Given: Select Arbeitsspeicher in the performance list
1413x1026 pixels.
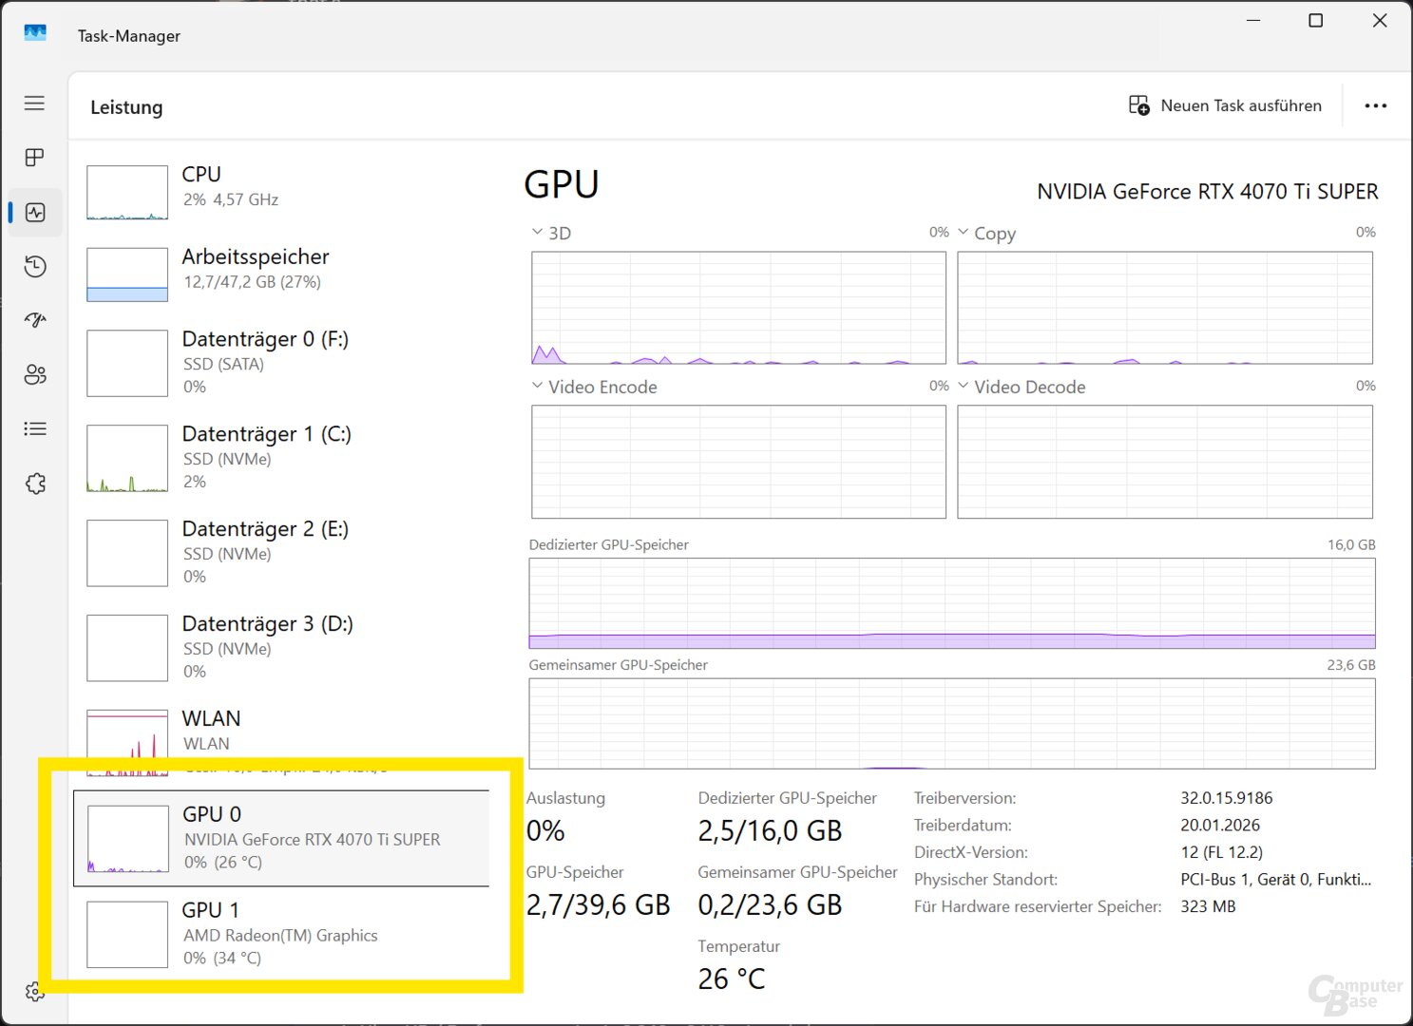Looking at the screenshot, I should (281, 274).
